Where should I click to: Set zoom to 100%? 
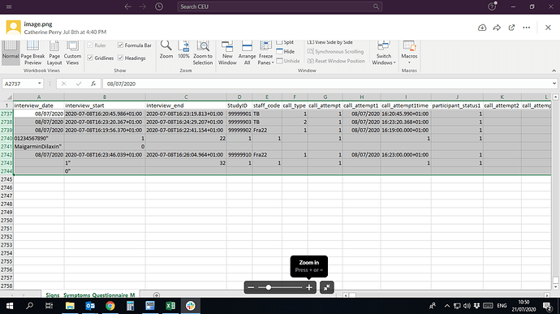point(183,50)
